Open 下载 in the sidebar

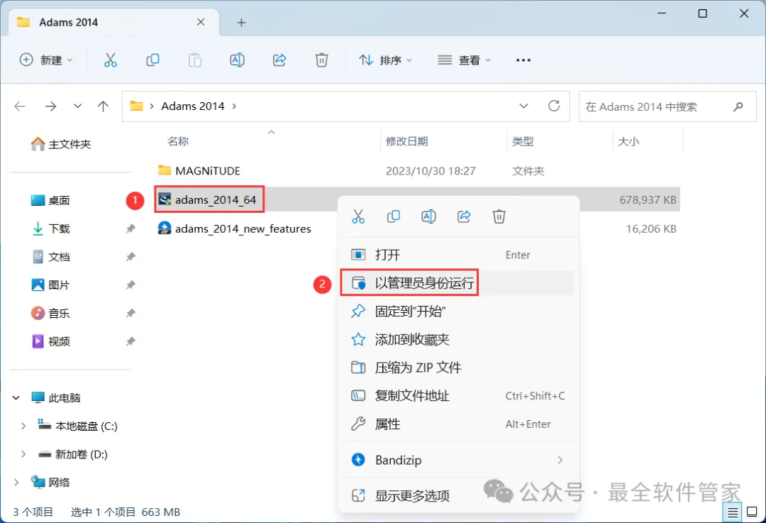pos(51,229)
